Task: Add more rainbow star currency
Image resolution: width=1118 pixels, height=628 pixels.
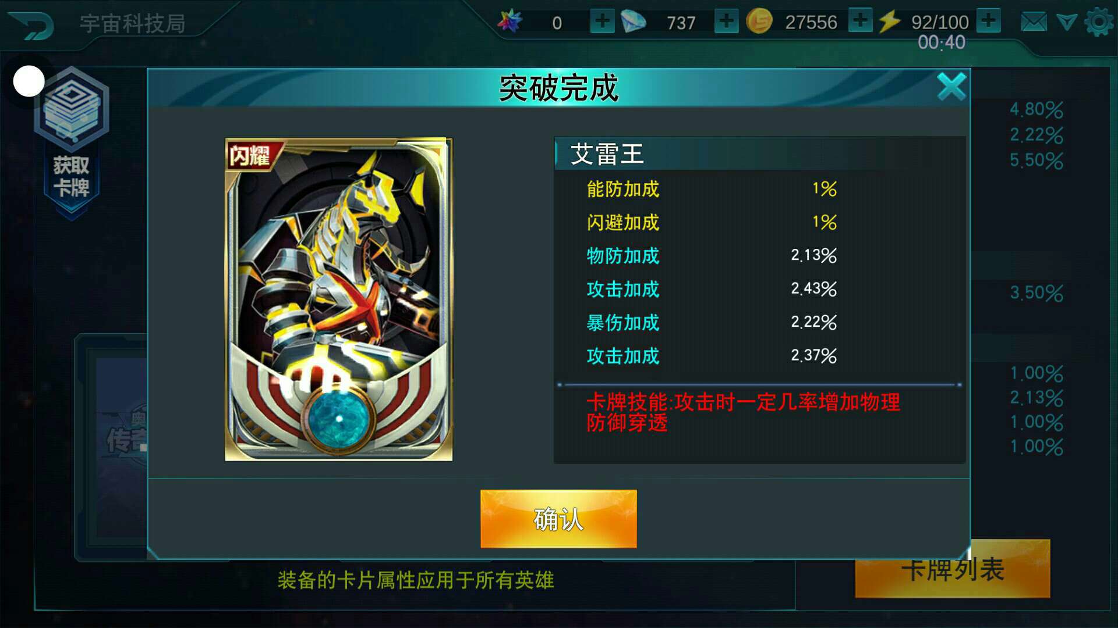Action: (602, 22)
